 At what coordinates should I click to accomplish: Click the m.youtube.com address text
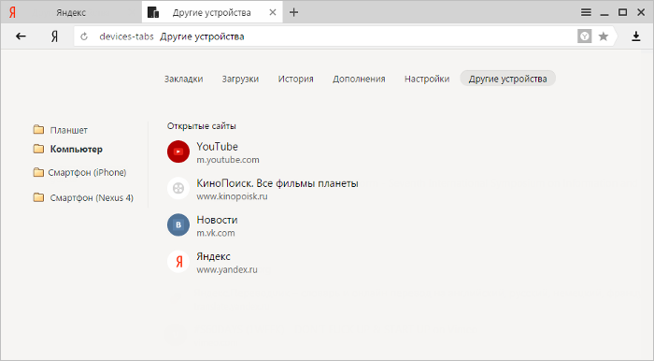click(228, 160)
